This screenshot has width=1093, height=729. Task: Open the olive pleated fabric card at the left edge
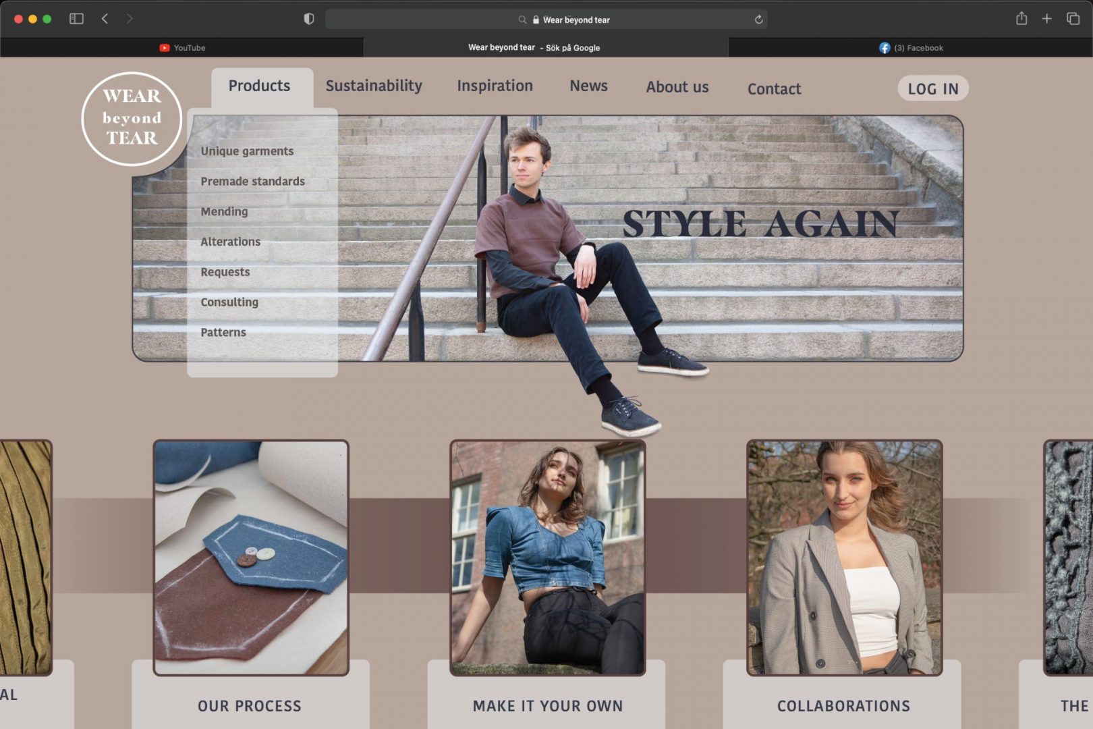26,558
